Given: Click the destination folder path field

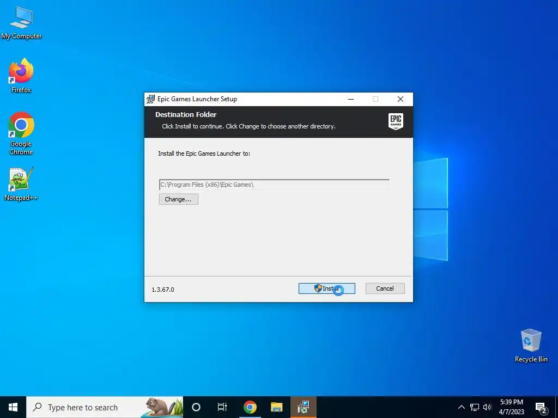Looking at the screenshot, I should click(274, 185).
